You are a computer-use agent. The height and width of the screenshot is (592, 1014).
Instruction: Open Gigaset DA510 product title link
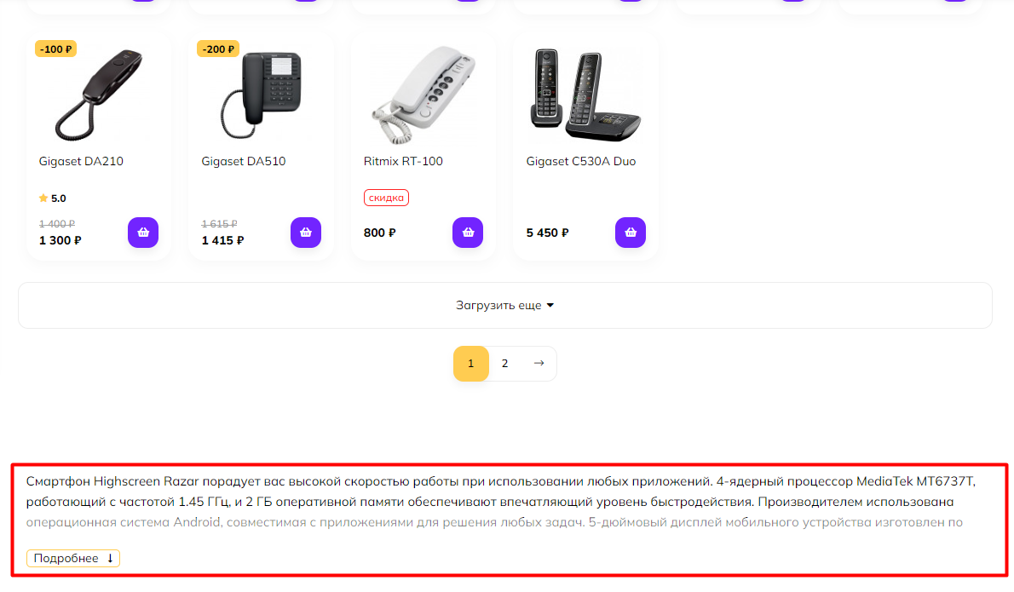[244, 161]
